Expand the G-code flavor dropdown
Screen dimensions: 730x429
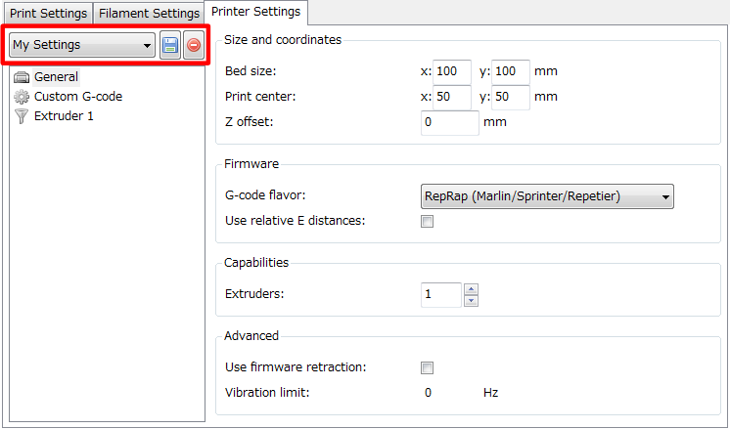[547, 196]
